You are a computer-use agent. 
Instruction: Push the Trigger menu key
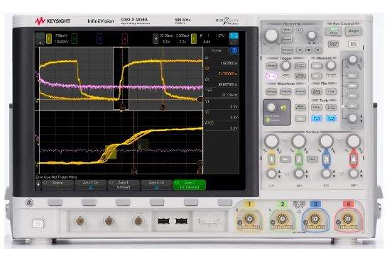271,66
